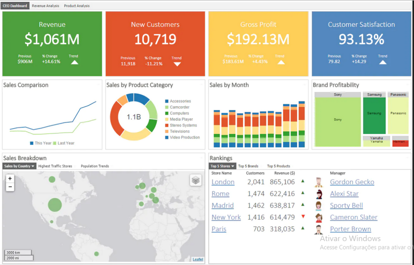
Task: Click the Revenue trend up arrow
Action: point(74,62)
